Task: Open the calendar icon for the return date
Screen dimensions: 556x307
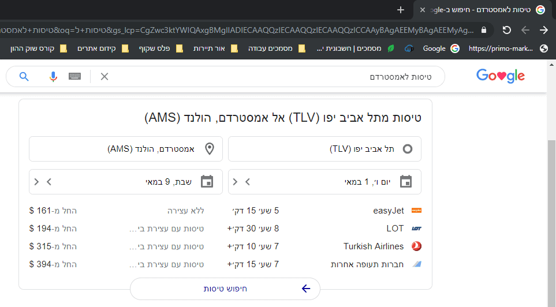Action: pyautogui.click(x=207, y=182)
